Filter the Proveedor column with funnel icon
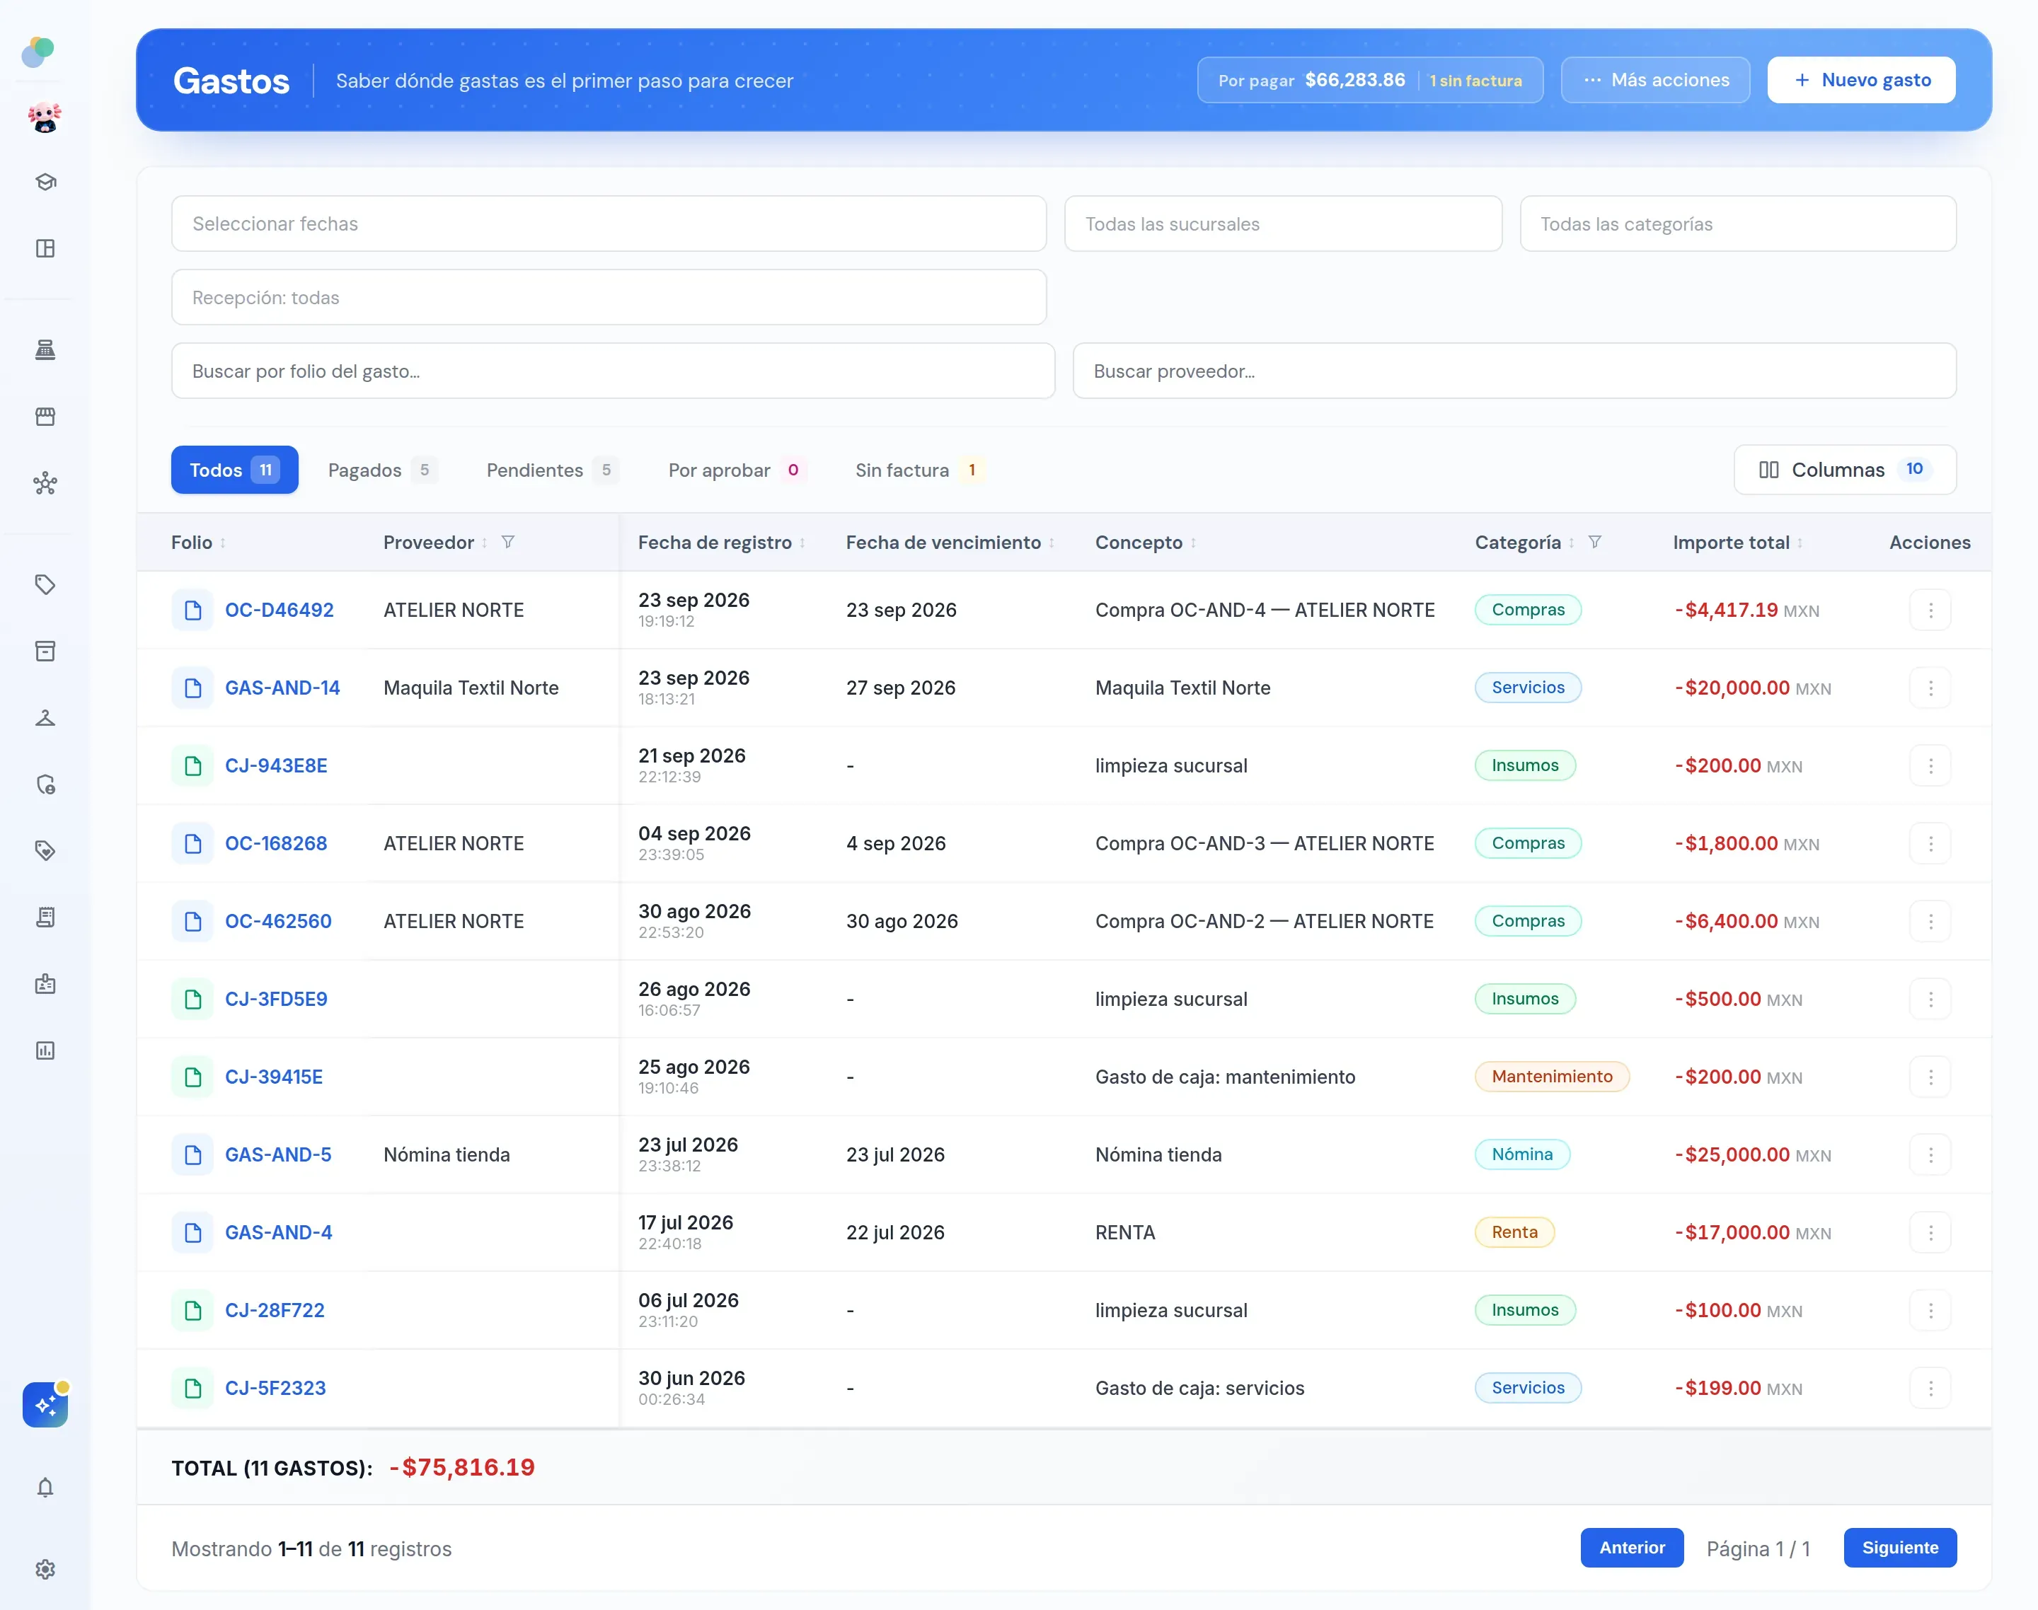 tap(507, 542)
